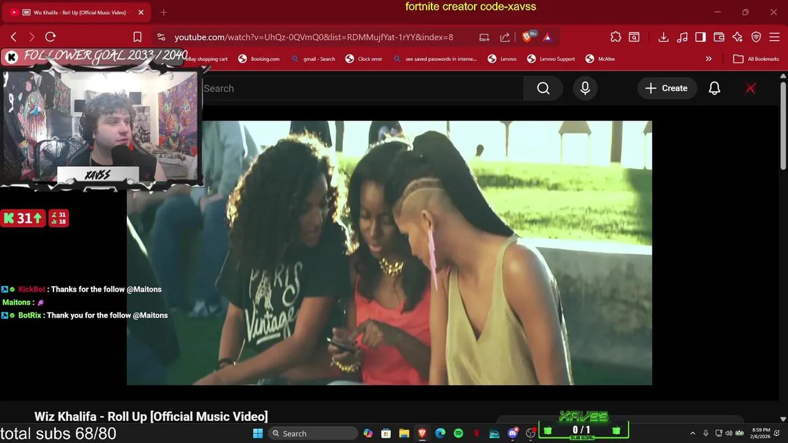Switch to Brave in the taskbar
Screen dimensions: 788x443
[x=422, y=434]
